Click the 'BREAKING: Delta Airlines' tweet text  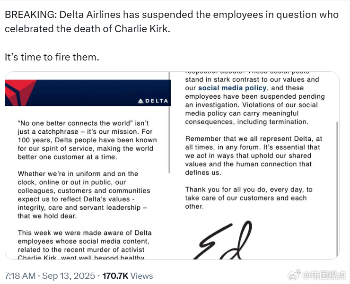pyautogui.click(x=171, y=22)
